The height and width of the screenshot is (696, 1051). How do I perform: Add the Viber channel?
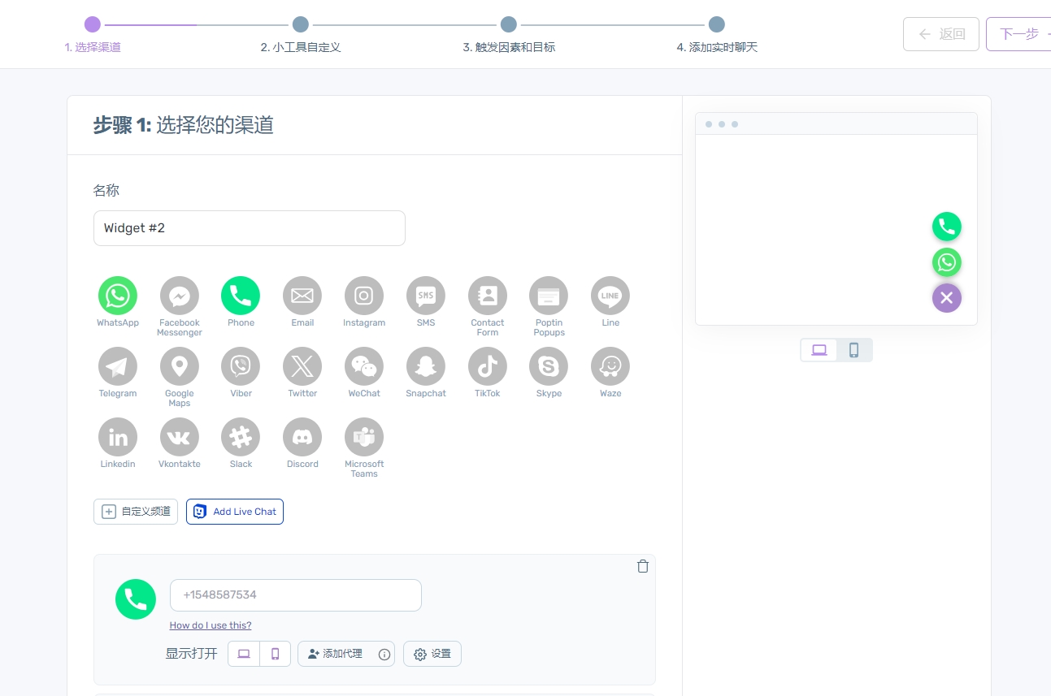(241, 366)
